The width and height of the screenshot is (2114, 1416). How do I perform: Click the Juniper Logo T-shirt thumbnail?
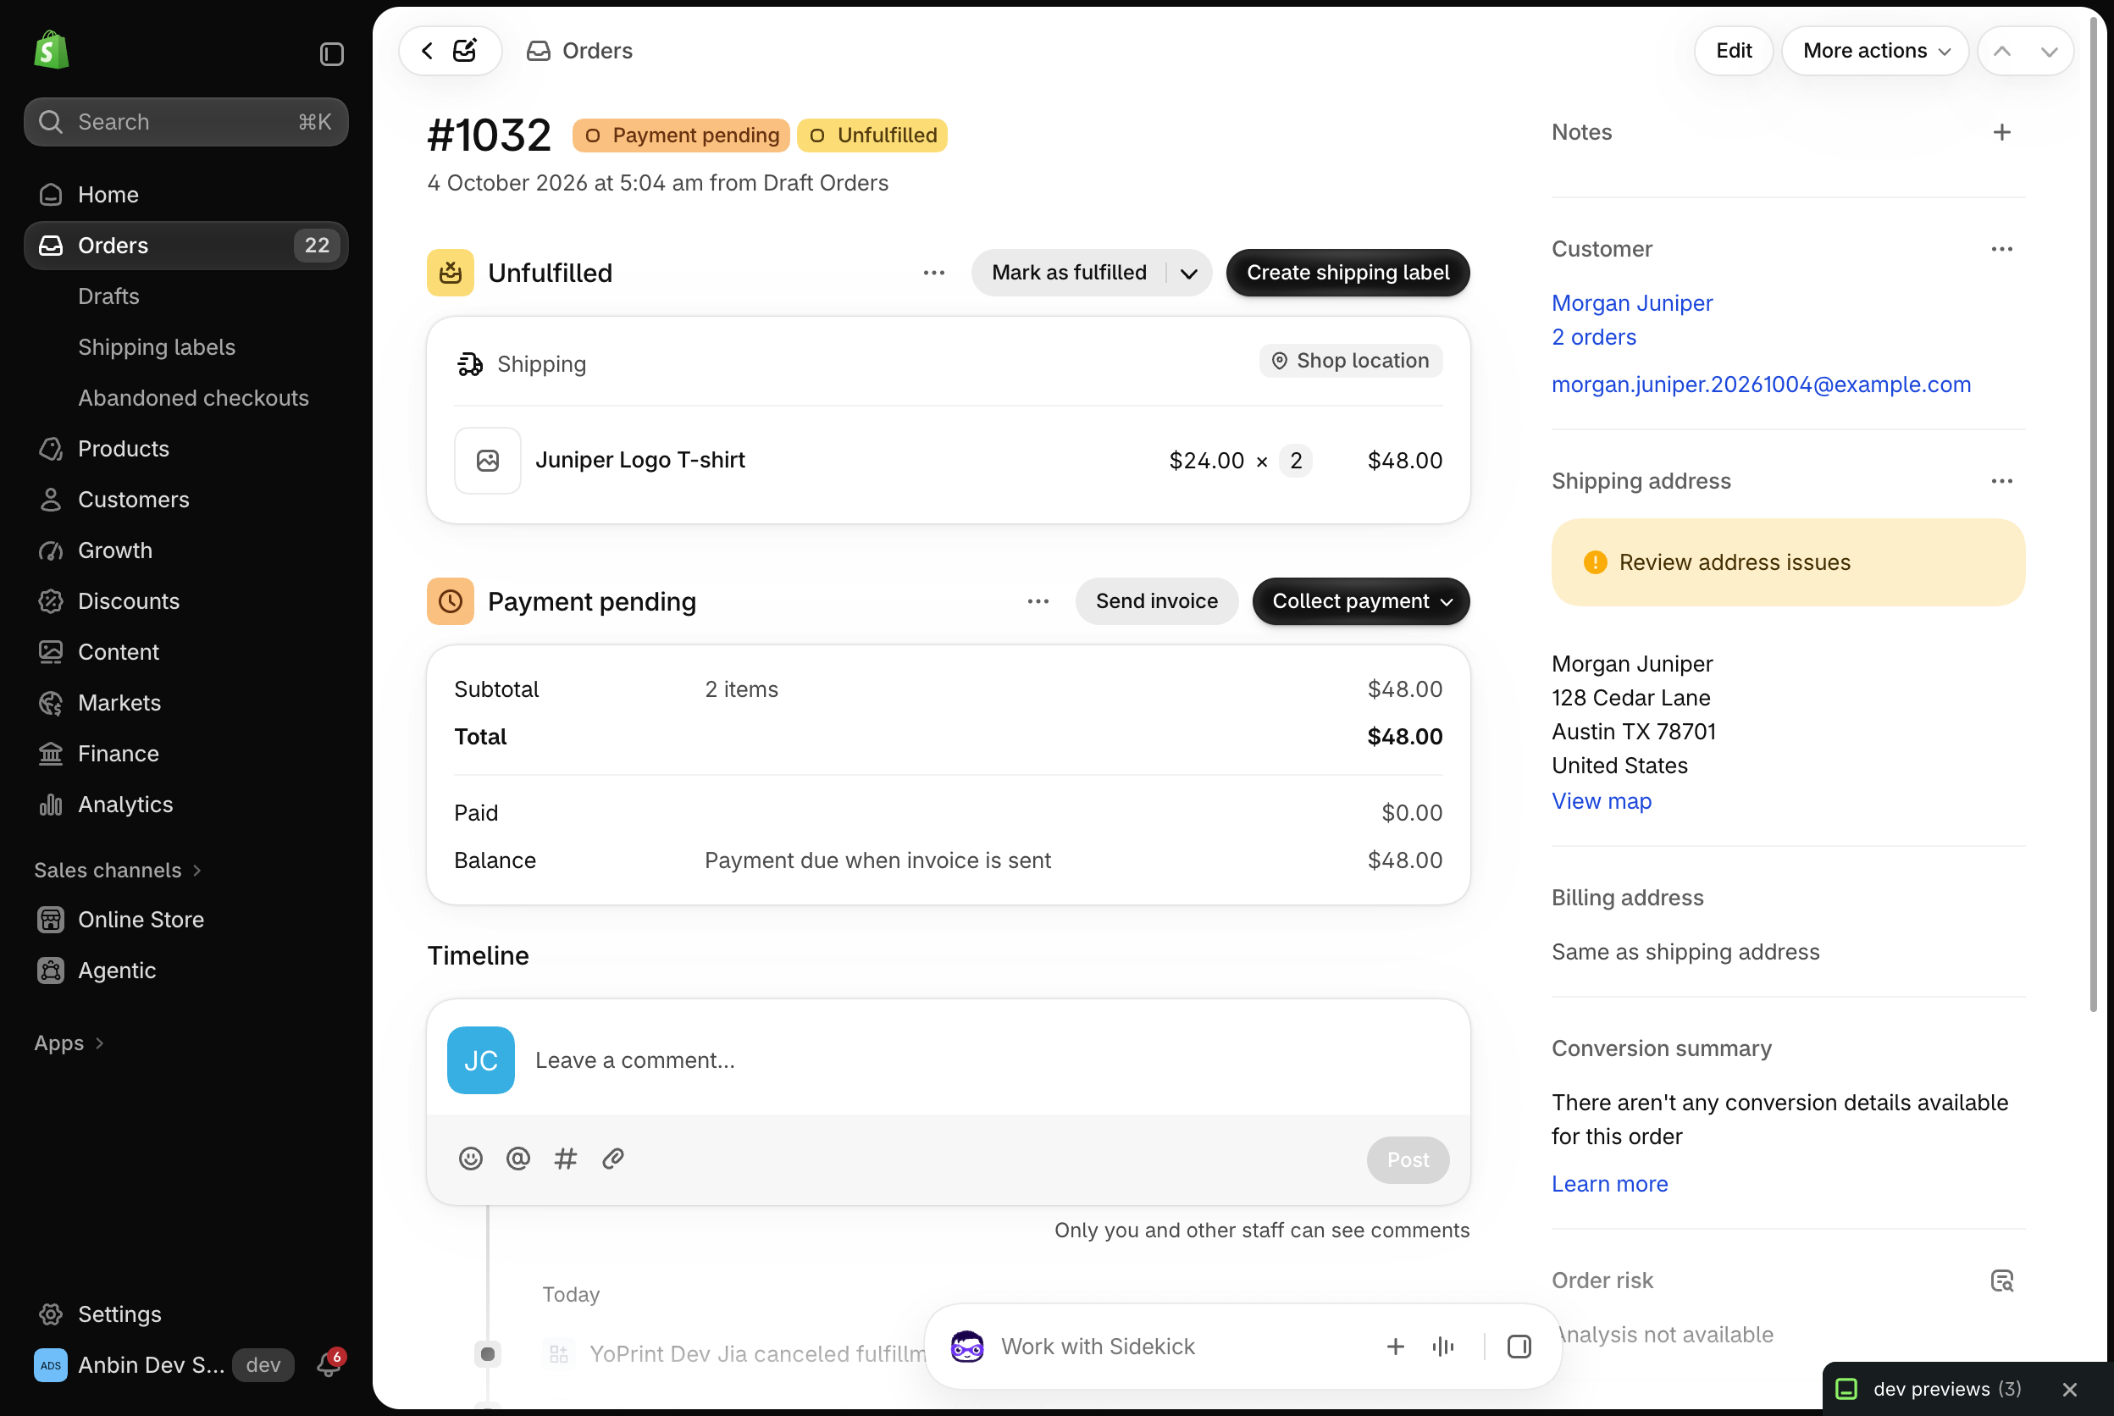point(488,461)
